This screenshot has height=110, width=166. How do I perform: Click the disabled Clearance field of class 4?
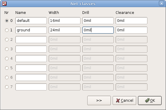click(x=132, y=59)
